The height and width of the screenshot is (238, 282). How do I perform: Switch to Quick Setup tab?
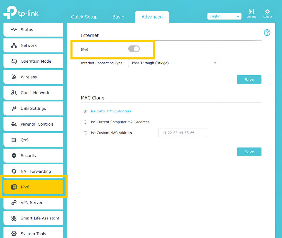click(84, 17)
